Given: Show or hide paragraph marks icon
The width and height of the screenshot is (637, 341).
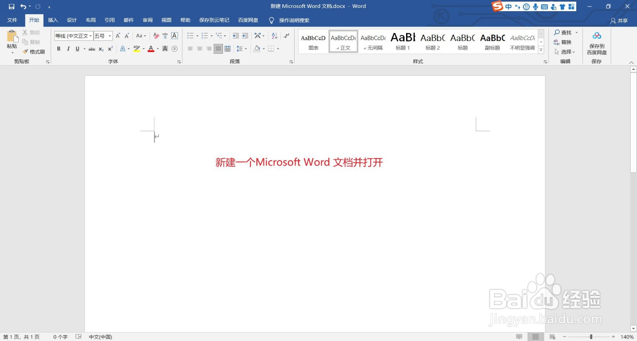Looking at the screenshot, I should pos(286,36).
